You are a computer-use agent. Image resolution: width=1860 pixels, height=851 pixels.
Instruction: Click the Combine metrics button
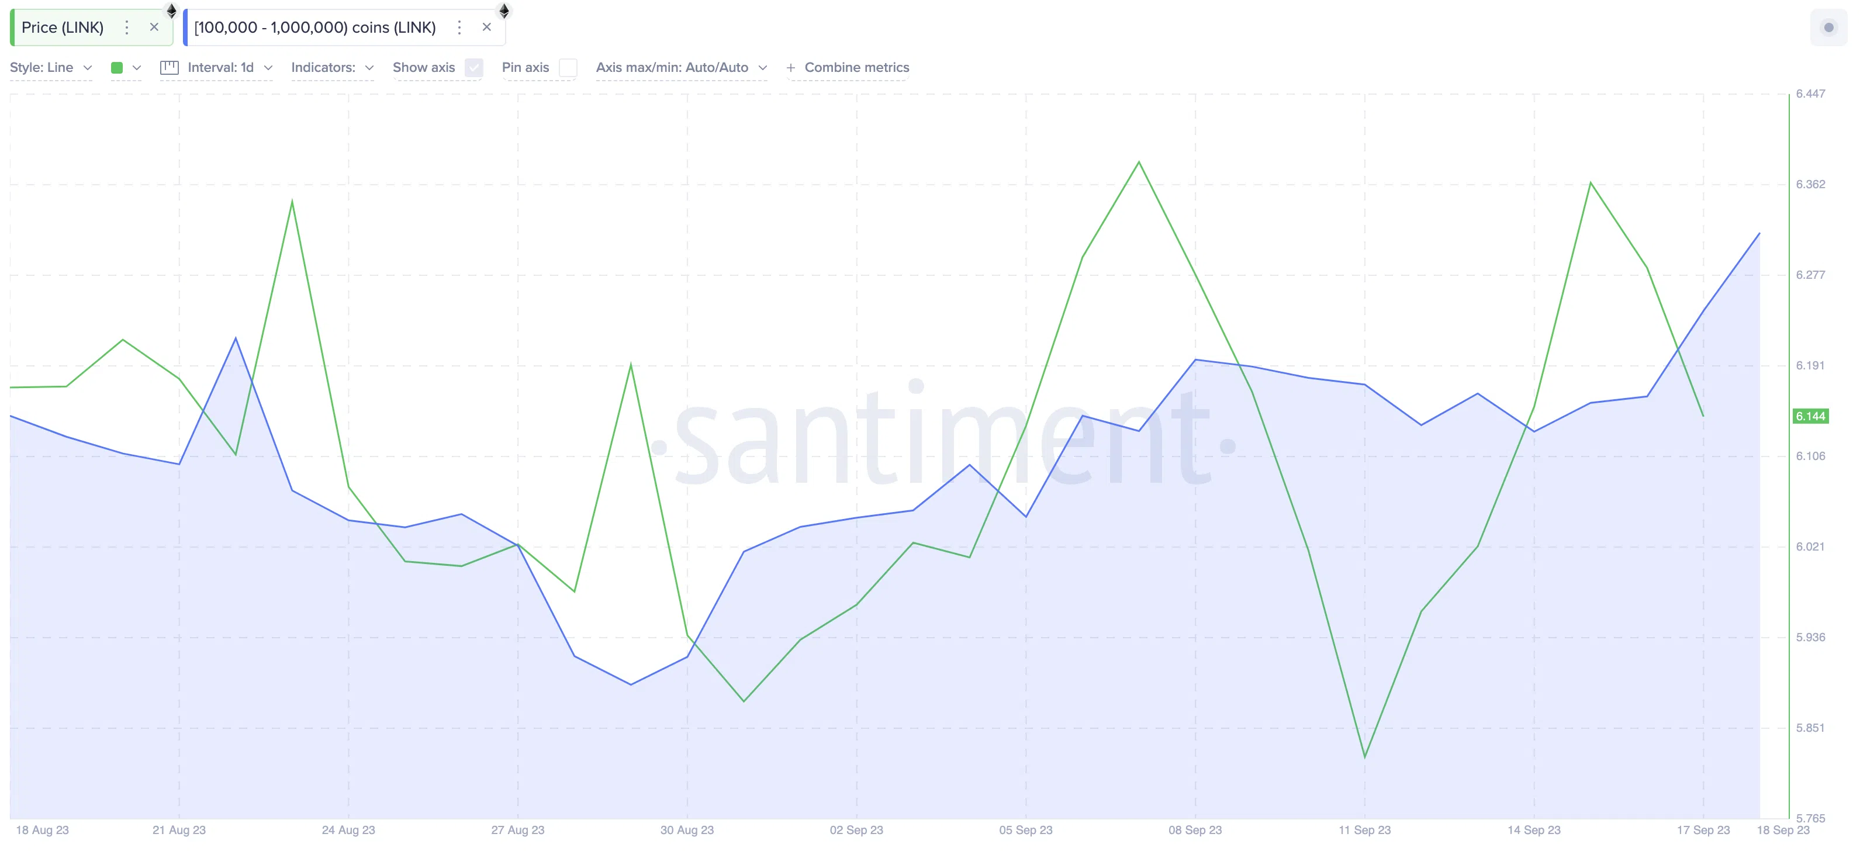[x=856, y=68]
